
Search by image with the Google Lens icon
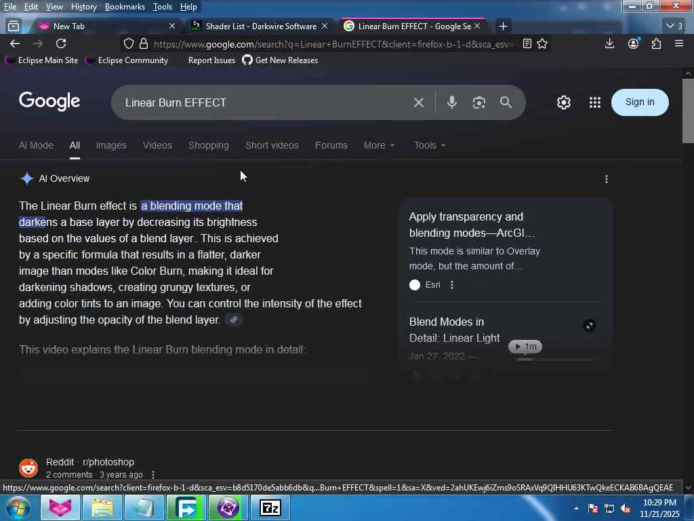pyautogui.click(x=479, y=103)
